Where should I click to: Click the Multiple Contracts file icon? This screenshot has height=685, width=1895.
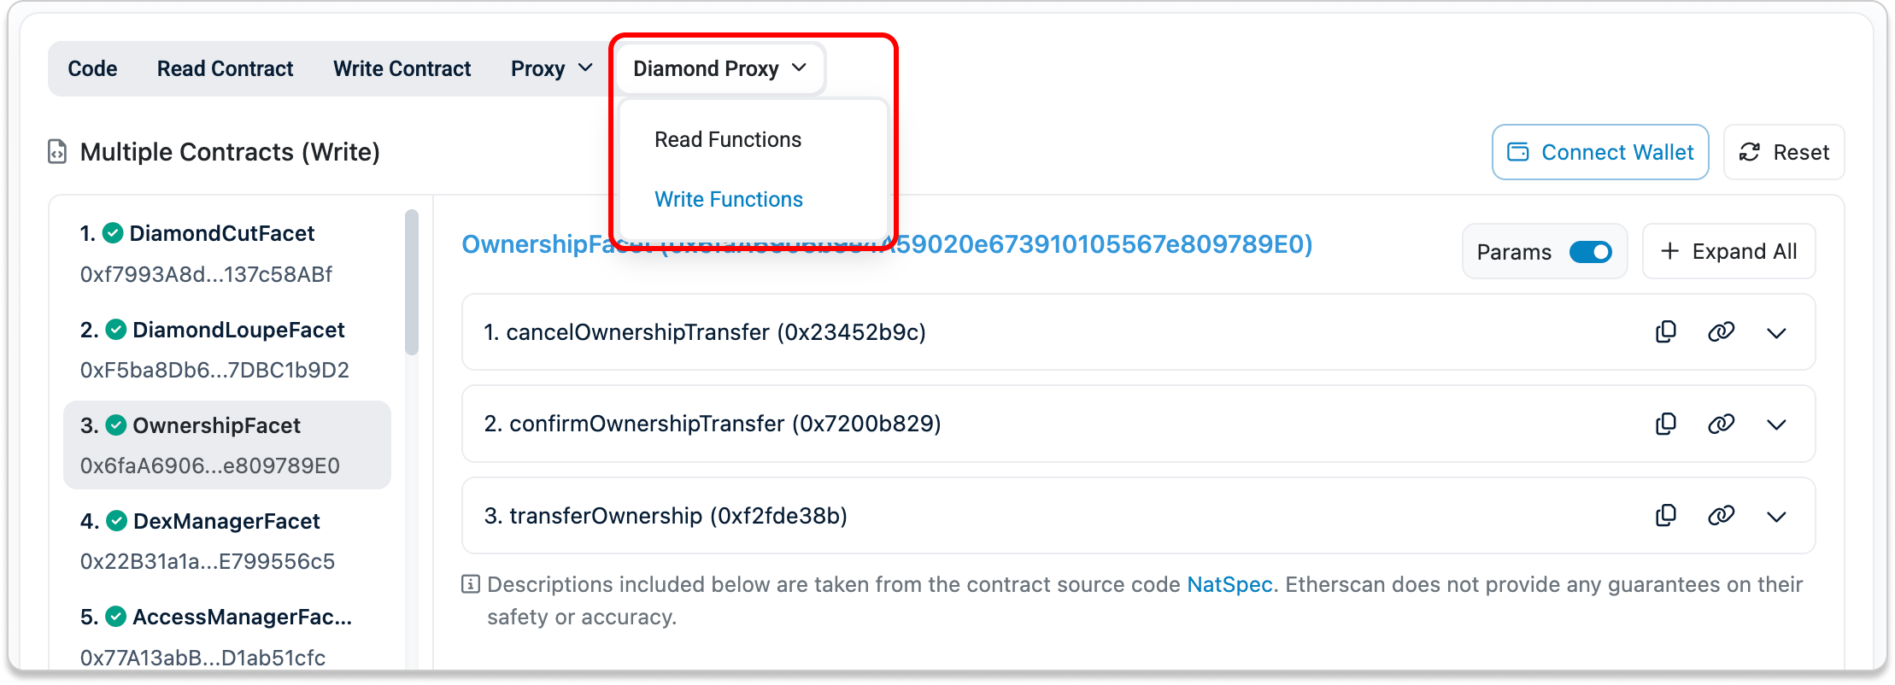[57, 152]
